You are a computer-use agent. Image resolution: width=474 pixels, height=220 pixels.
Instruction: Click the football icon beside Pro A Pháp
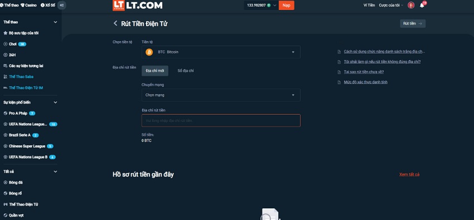pyautogui.click(x=5, y=113)
